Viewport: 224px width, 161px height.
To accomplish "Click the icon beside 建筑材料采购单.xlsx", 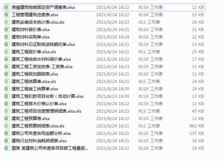I will [x=7, y=37].
